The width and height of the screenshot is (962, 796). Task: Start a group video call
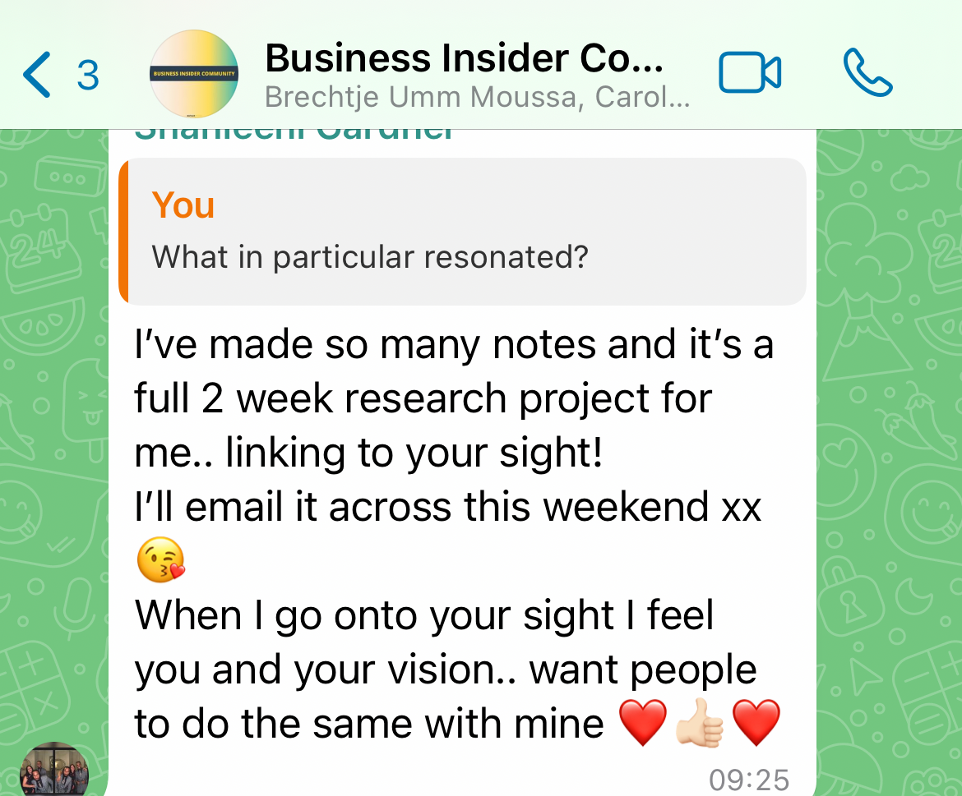tap(750, 73)
